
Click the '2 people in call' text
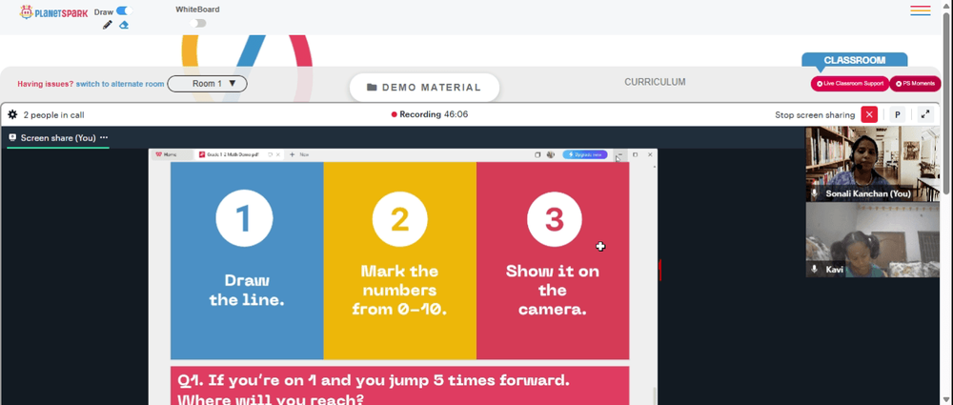tap(53, 115)
